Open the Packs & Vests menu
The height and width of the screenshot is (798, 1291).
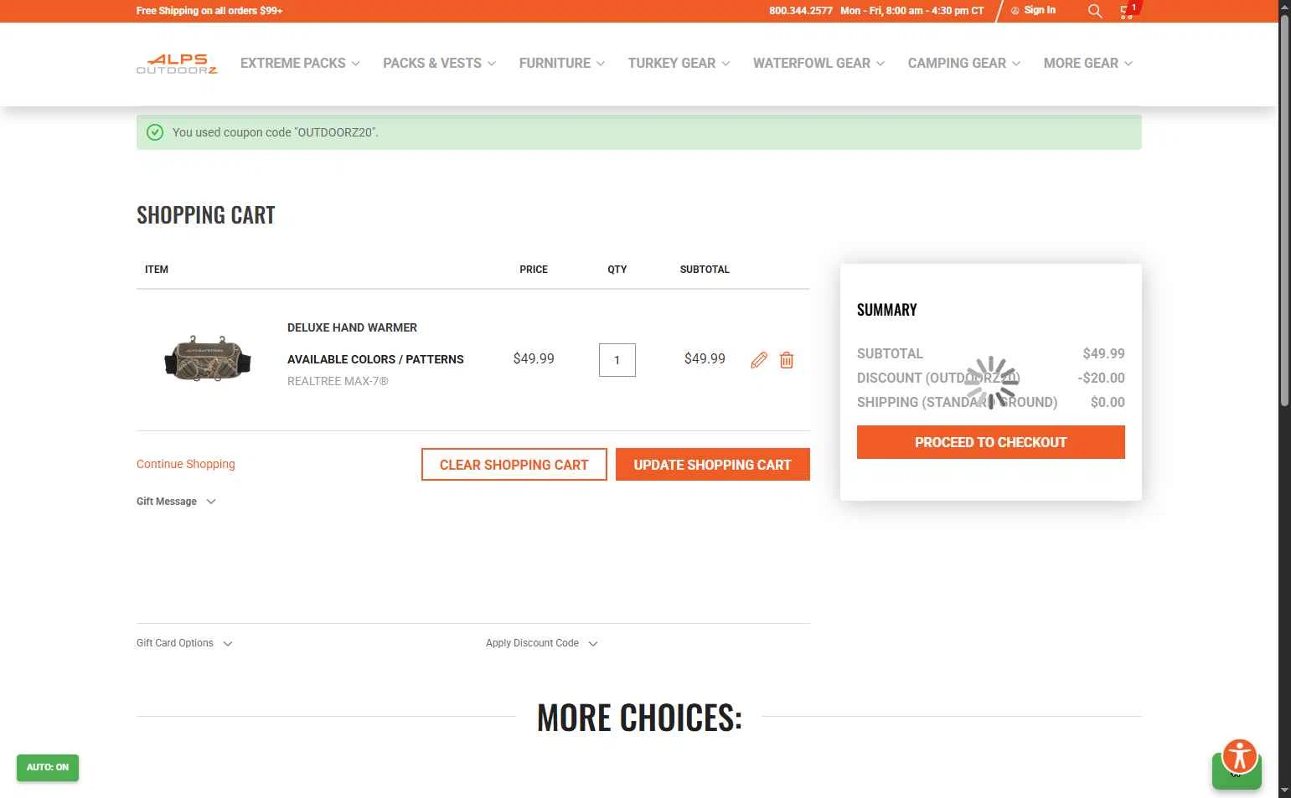point(439,63)
